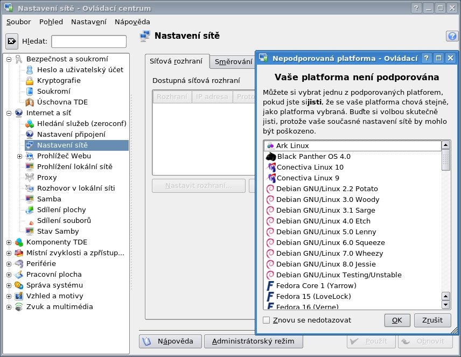The height and width of the screenshot is (357, 461).
Task: Expand the Pracovní plocha tree branch
Action: click(x=9, y=275)
